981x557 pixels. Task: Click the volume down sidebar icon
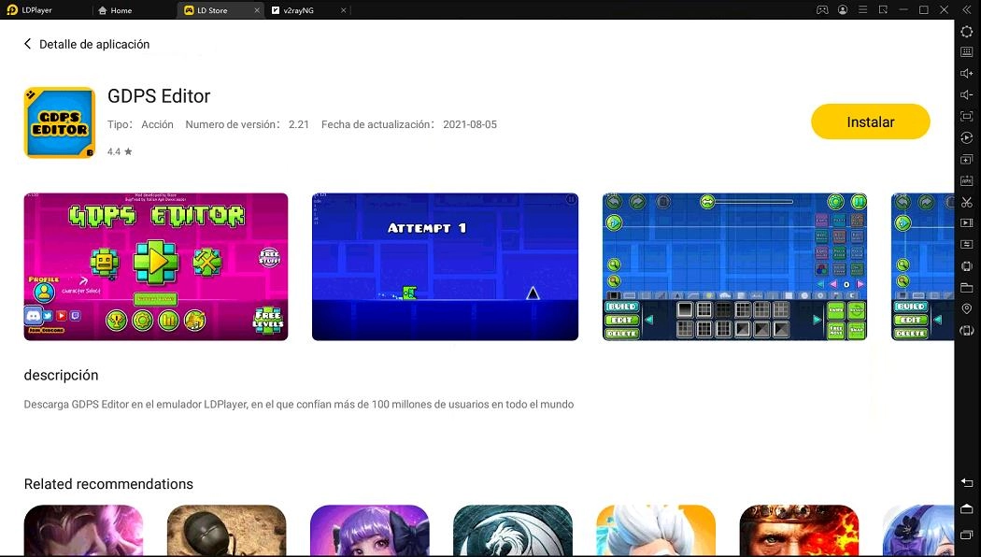click(x=967, y=94)
